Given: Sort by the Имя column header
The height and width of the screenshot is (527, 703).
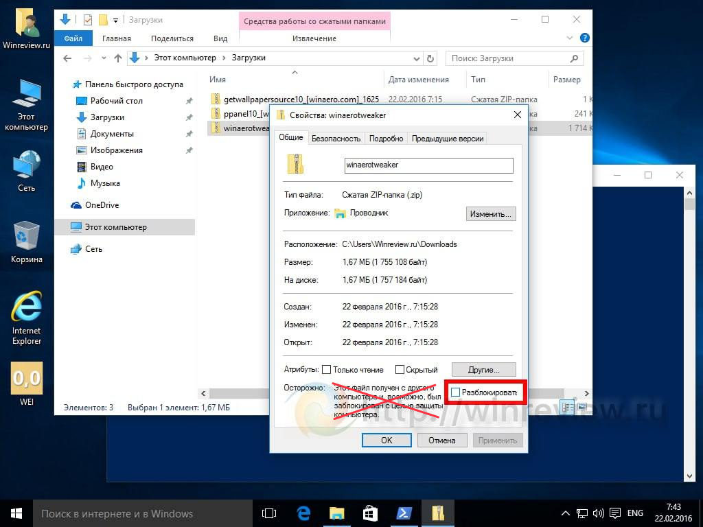Looking at the screenshot, I should coord(218,80).
